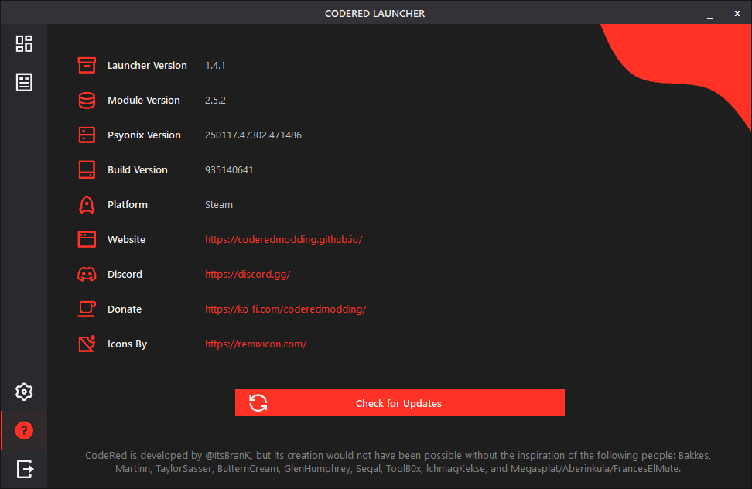This screenshot has width=752, height=489.
Task: Click the Platform label
Action: click(127, 205)
